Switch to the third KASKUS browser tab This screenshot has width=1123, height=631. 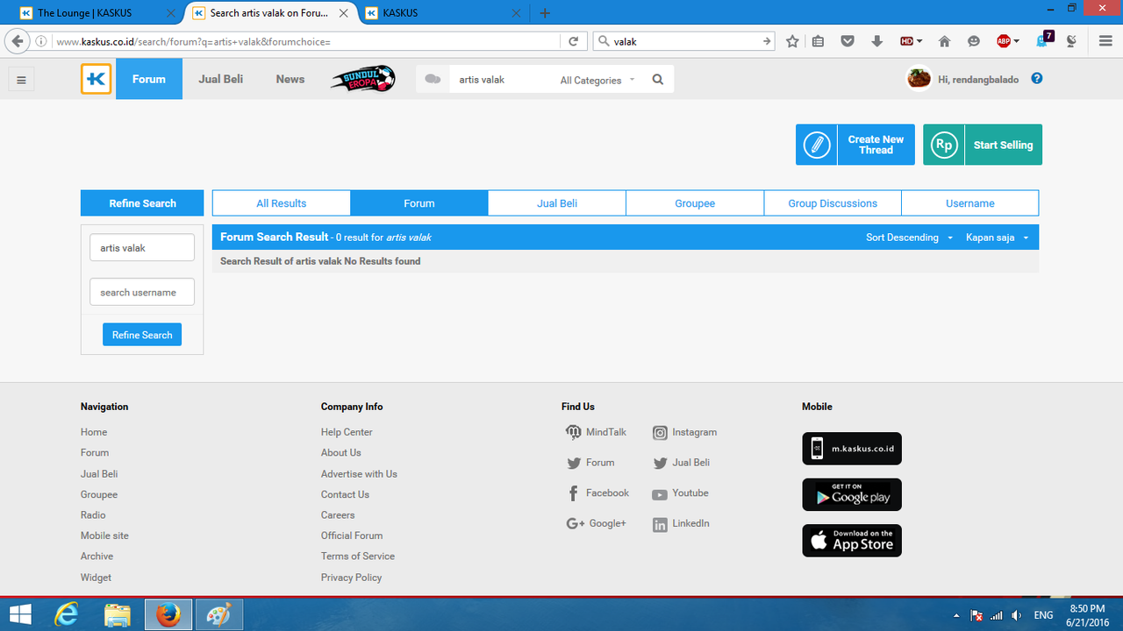[x=443, y=13]
